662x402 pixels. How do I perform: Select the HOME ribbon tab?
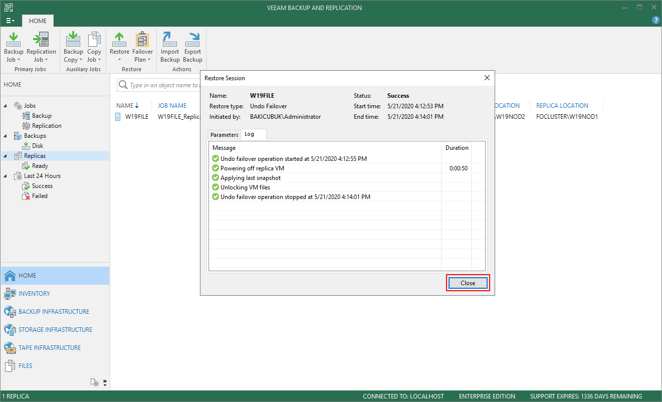click(x=38, y=21)
